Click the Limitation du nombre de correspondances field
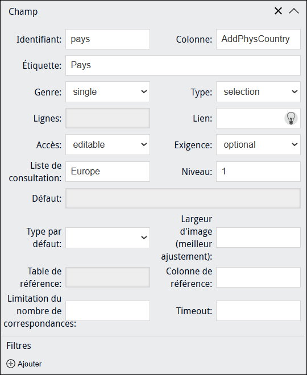The width and height of the screenshot is (307, 375). (107, 311)
